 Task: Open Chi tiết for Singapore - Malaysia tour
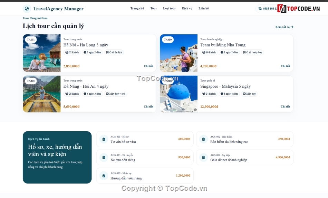(285, 106)
